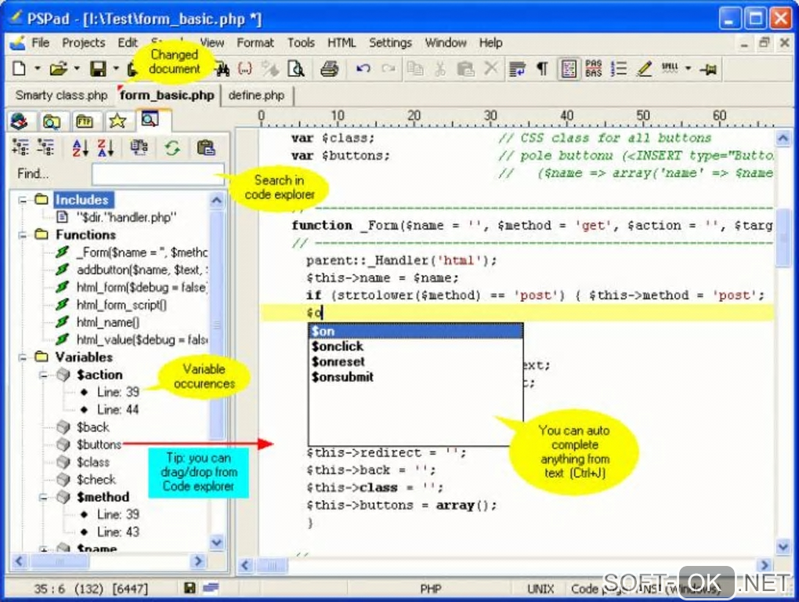The width and height of the screenshot is (799, 602).
Task: Switch to the define.php tab
Action: pyautogui.click(x=256, y=96)
